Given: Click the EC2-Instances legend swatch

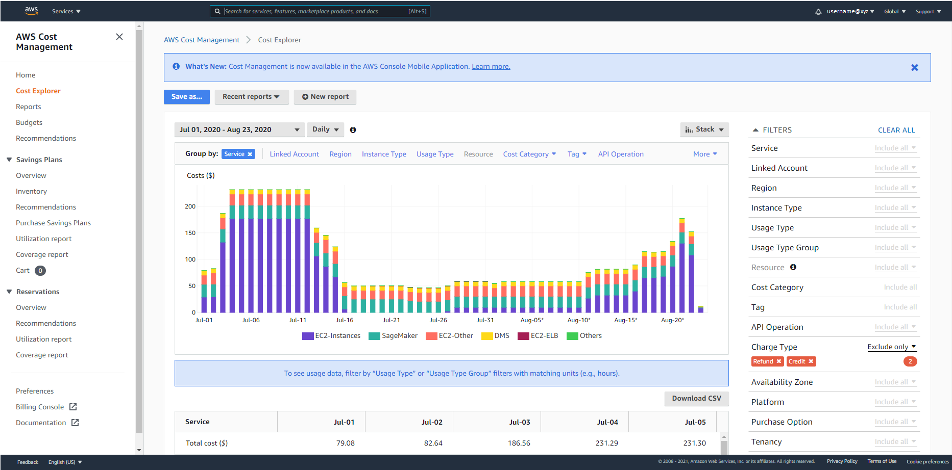Looking at the screenshot, I should click(x=308, y=336).
